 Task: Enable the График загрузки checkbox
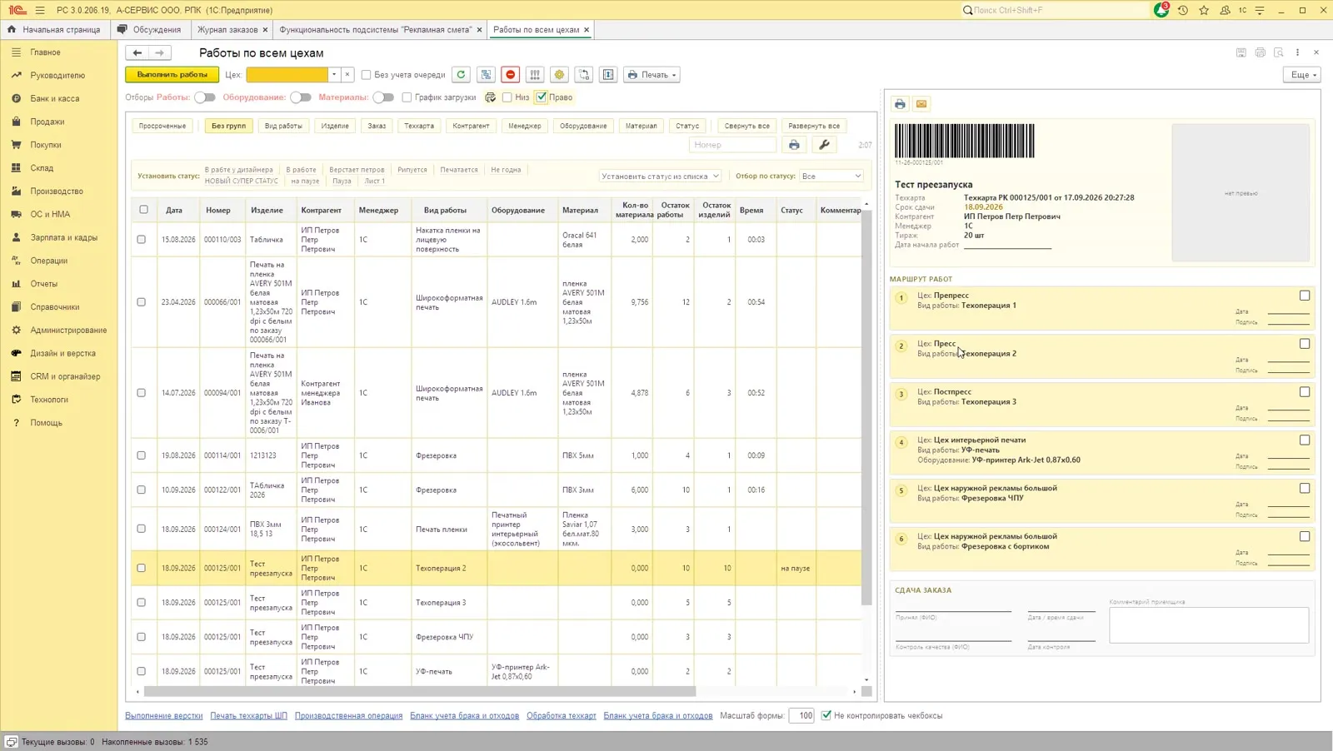coord(407,97)
